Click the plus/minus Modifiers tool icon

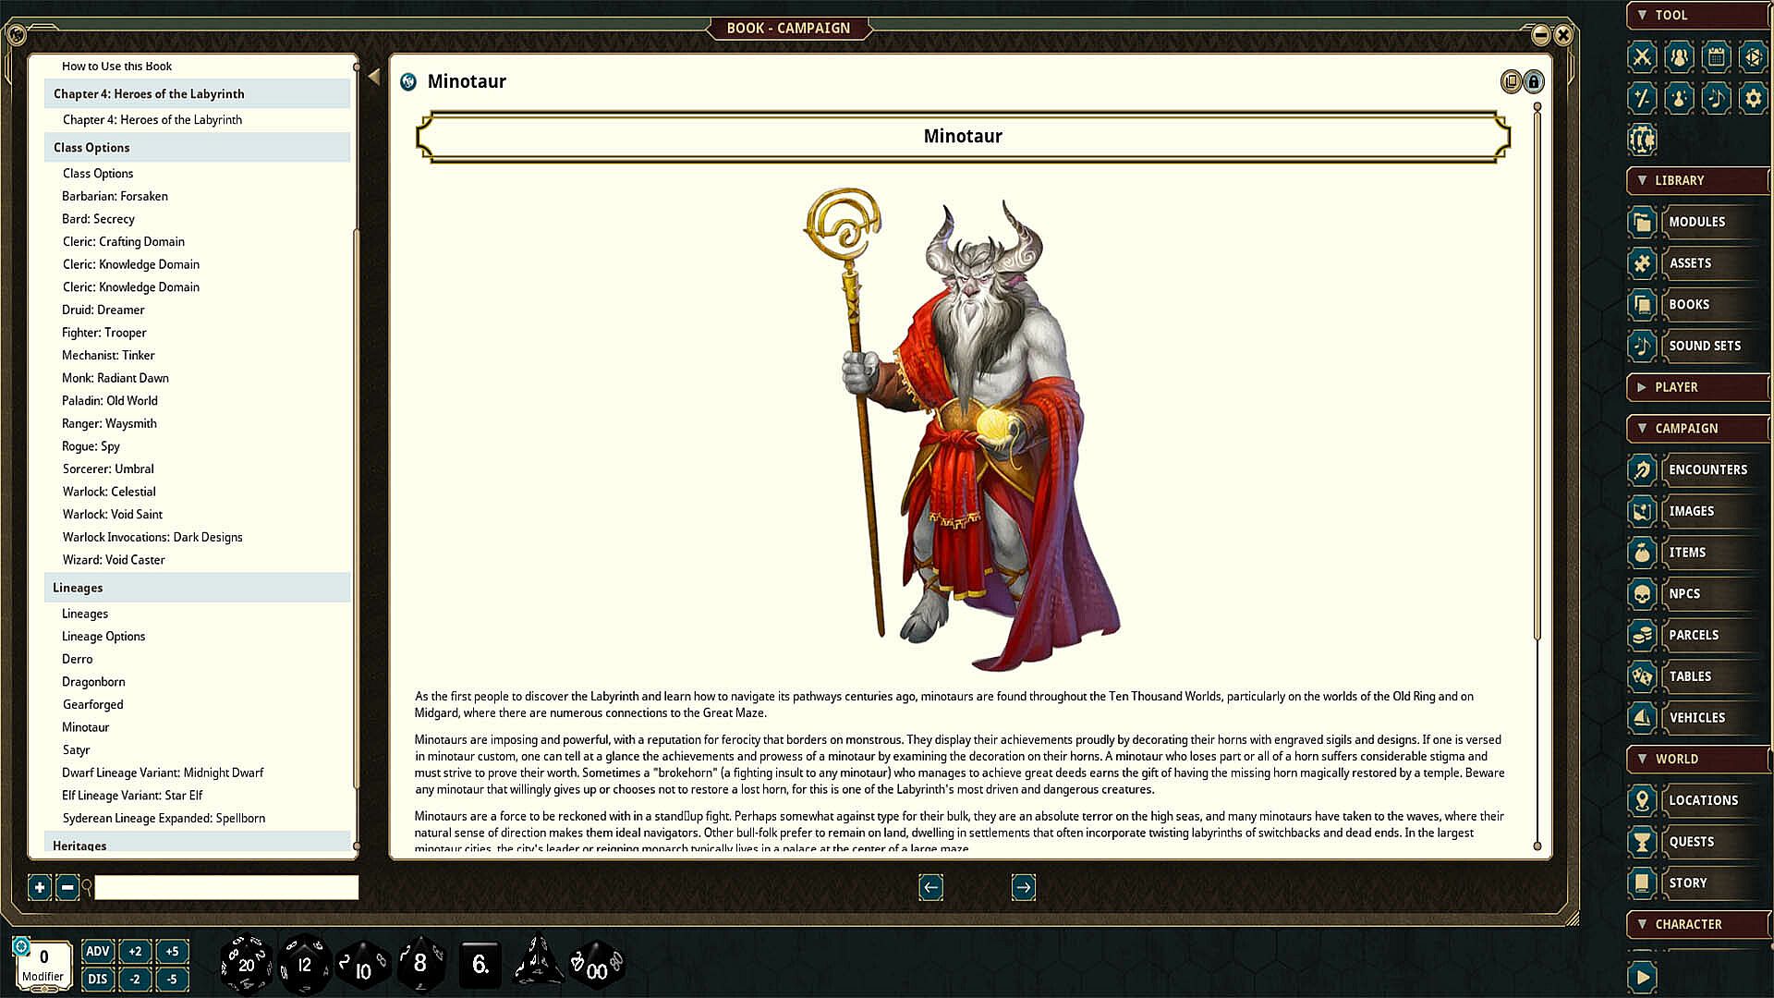1642,98
